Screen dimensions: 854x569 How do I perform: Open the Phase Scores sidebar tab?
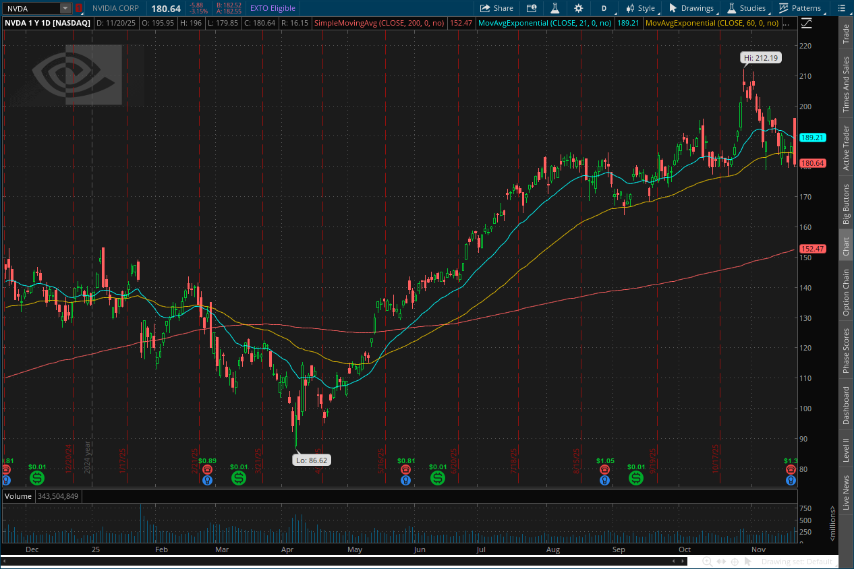tap(845, 351)
